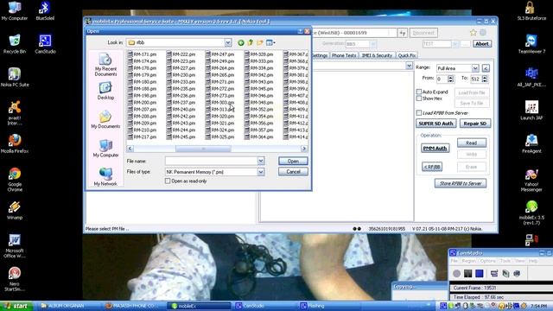Click the Windows start button

point(16,306)
